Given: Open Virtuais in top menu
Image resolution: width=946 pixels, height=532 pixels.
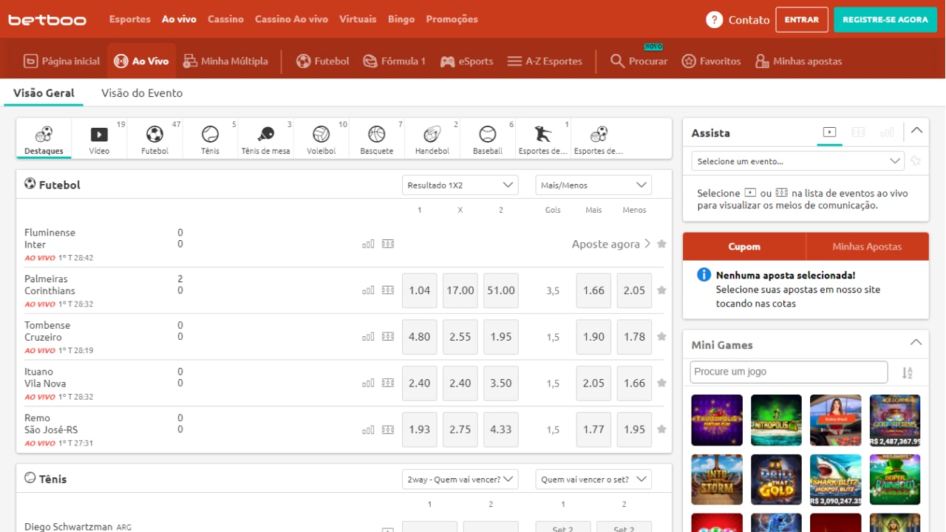Looking at the screenshot, I should (x=358, y=19).
